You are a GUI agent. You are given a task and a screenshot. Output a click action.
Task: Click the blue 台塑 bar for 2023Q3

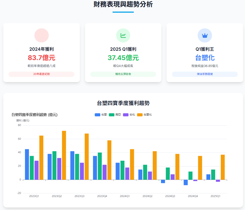(x=72, y=165)
